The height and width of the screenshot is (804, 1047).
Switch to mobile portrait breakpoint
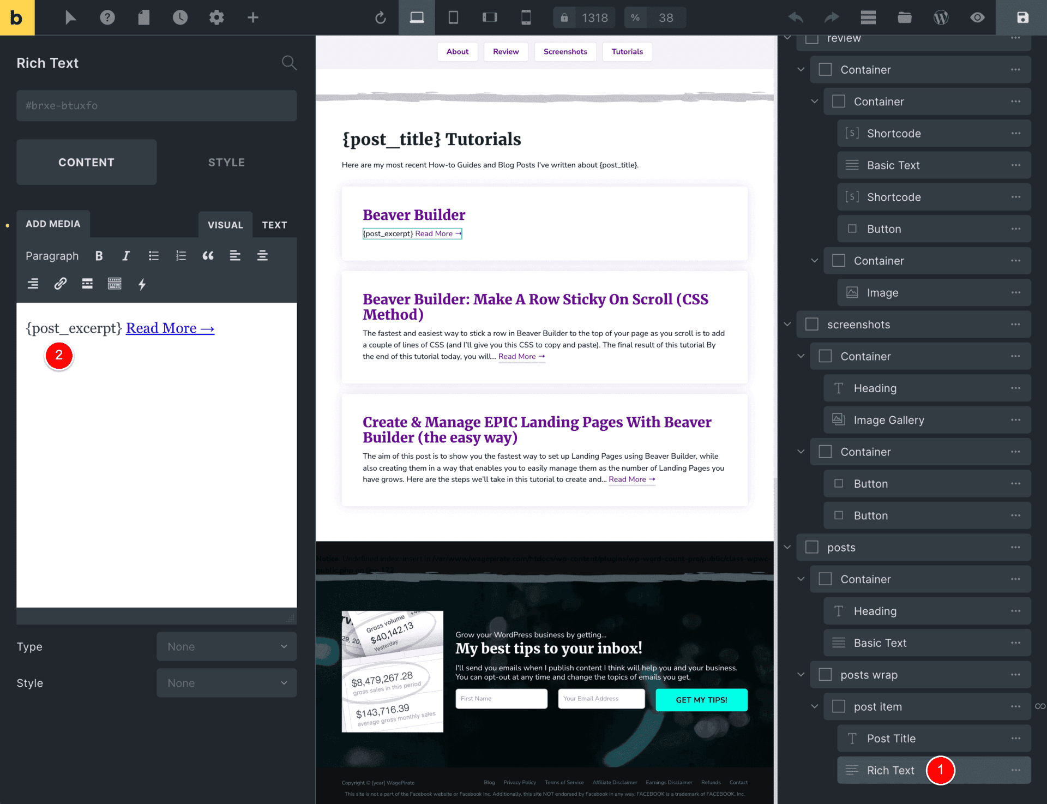click(x=526, y=17)
